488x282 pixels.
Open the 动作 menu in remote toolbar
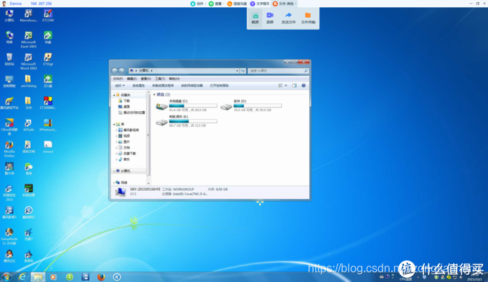tap(198, 4)
